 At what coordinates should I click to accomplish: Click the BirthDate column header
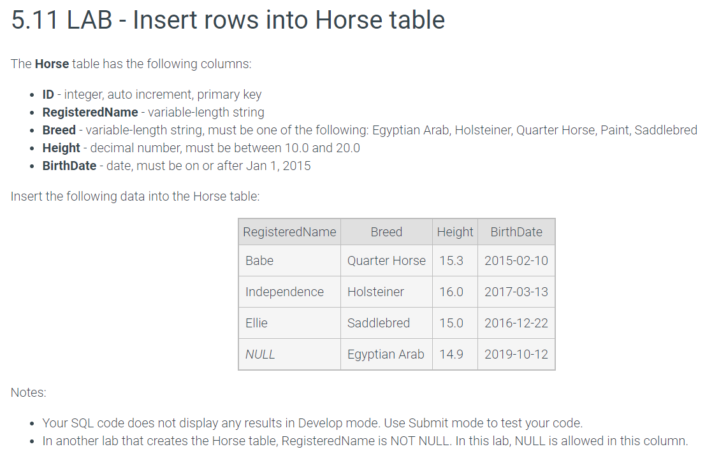516,232
